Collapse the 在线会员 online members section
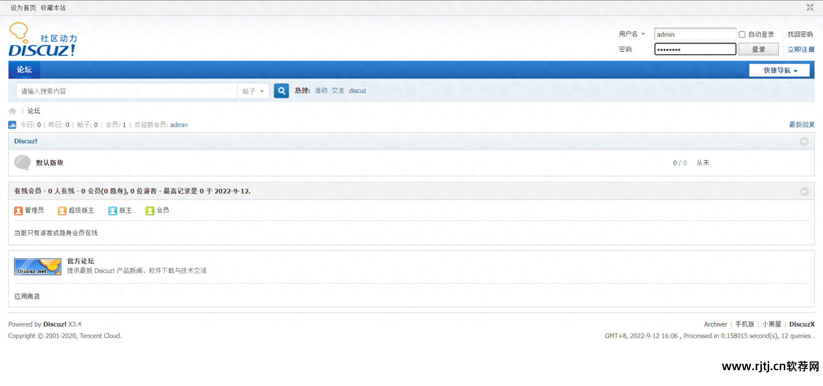Screen dimensions: 823x386 coord(804,191)
